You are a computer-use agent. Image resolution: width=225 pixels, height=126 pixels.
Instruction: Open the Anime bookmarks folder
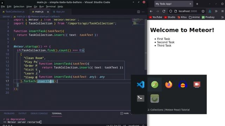point(194,17)
